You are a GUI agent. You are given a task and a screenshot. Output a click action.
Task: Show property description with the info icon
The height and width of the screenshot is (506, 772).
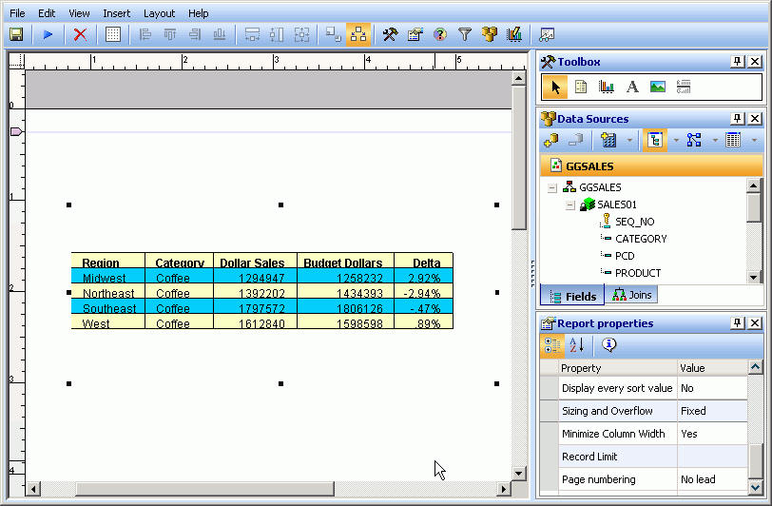[609, 345]
